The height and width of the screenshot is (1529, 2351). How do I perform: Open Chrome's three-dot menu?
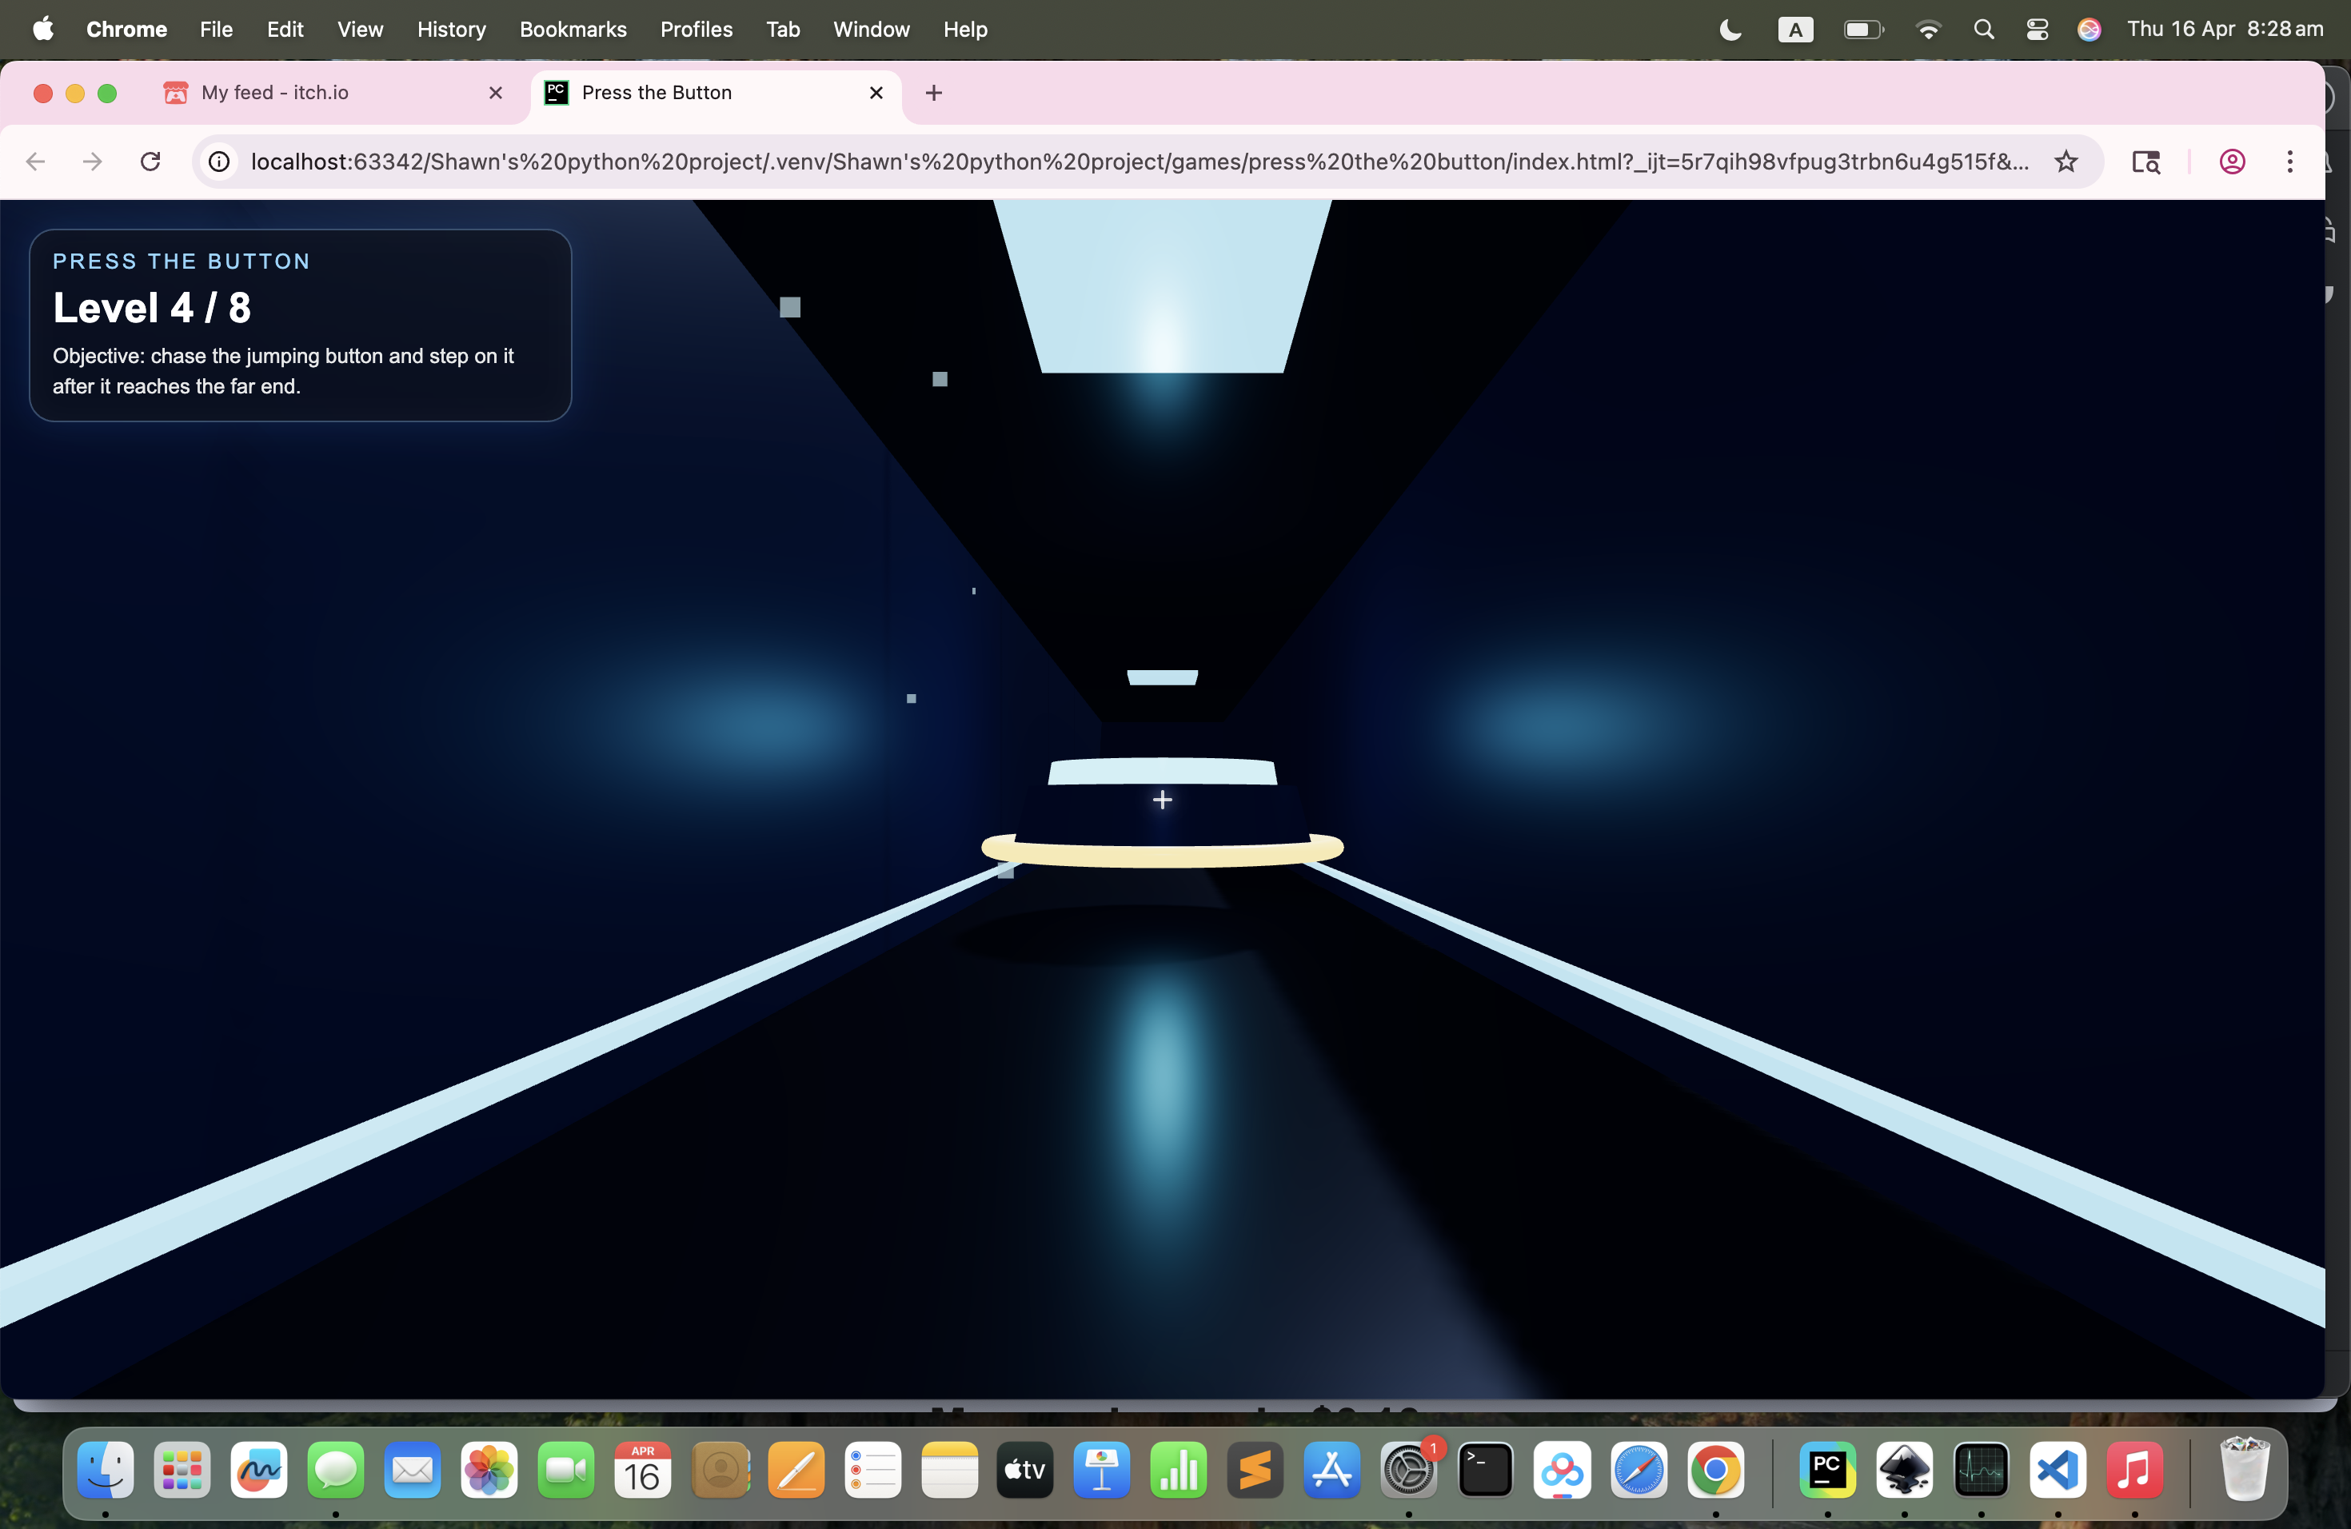2289,161
